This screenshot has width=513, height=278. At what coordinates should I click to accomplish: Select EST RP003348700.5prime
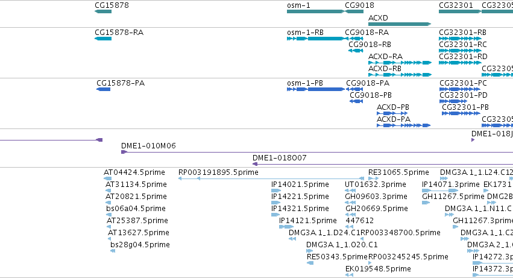tap(362, 239)
